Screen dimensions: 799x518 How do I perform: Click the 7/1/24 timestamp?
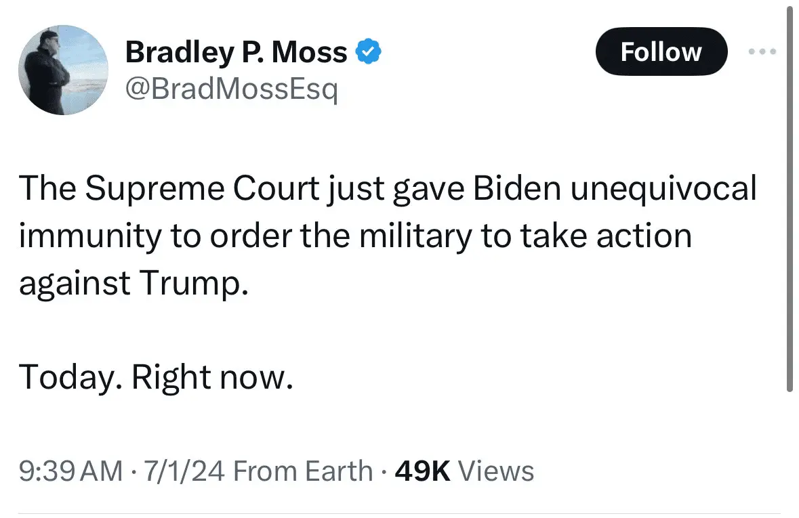pyautogui.click(x=182, y=471)
